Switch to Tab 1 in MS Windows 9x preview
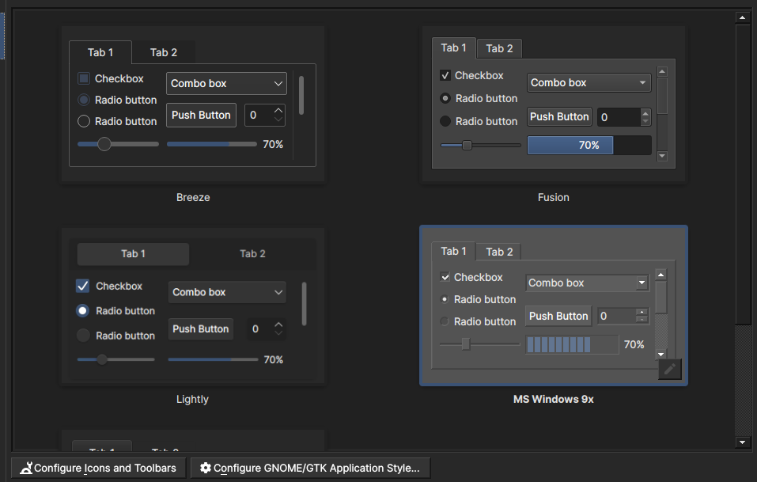Image resolution: width=757 pixels, height=482 pixels. coord(453,251)
